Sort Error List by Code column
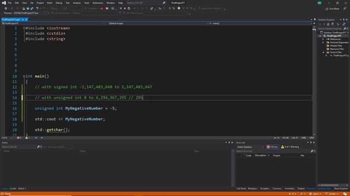The width and height of the screenshot is (350, 196). pos(248,155)
